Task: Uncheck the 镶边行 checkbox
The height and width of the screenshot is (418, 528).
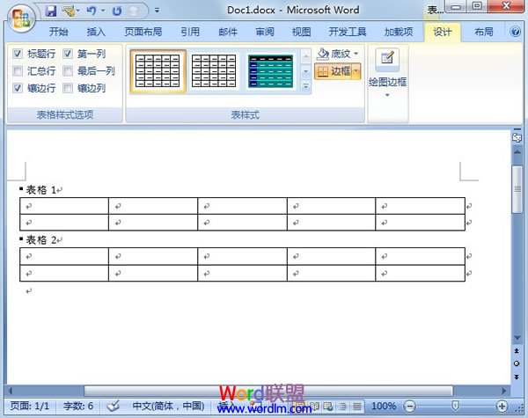Action: (x=18, y=88)
